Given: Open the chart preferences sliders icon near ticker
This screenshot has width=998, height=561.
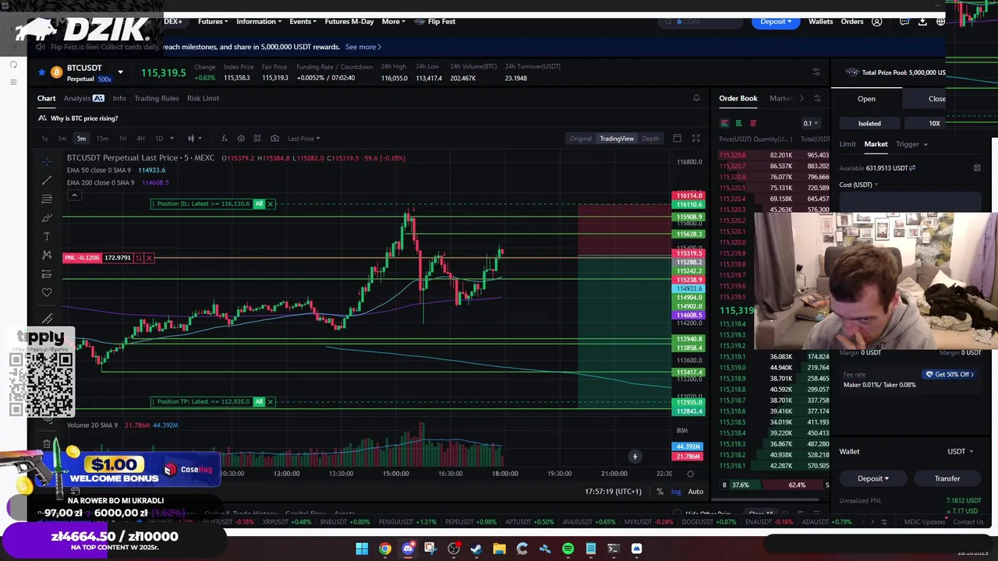Looking at the screenshot, I should click(x=816, y=72).
